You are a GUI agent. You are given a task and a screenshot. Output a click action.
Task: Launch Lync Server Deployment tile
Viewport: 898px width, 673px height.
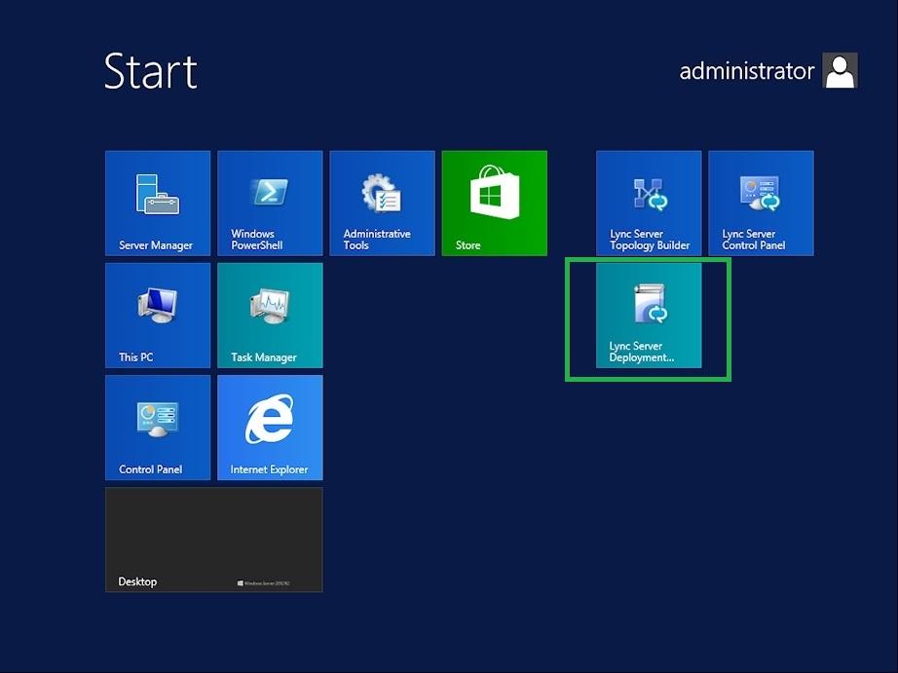click(649, 315)
